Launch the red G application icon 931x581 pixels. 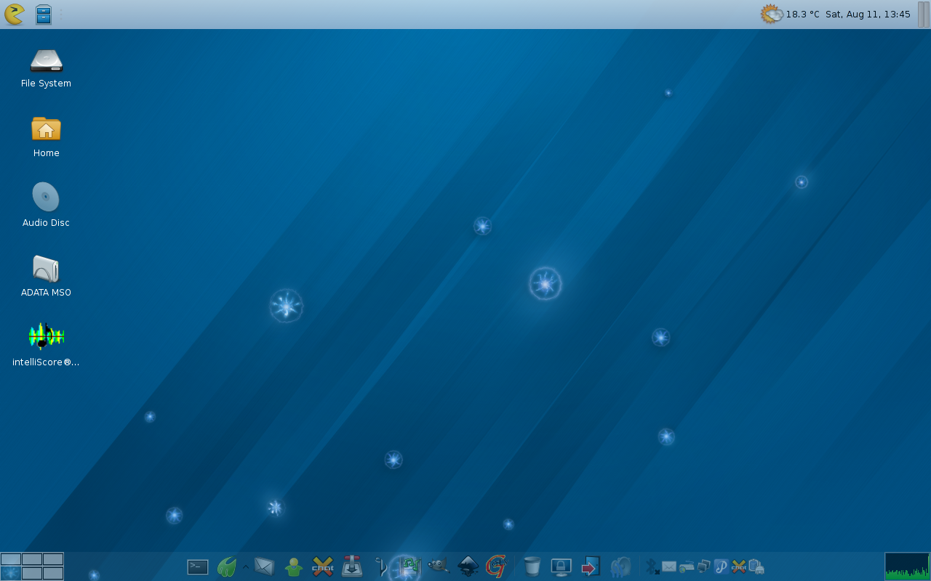click(x=497, y=566)
